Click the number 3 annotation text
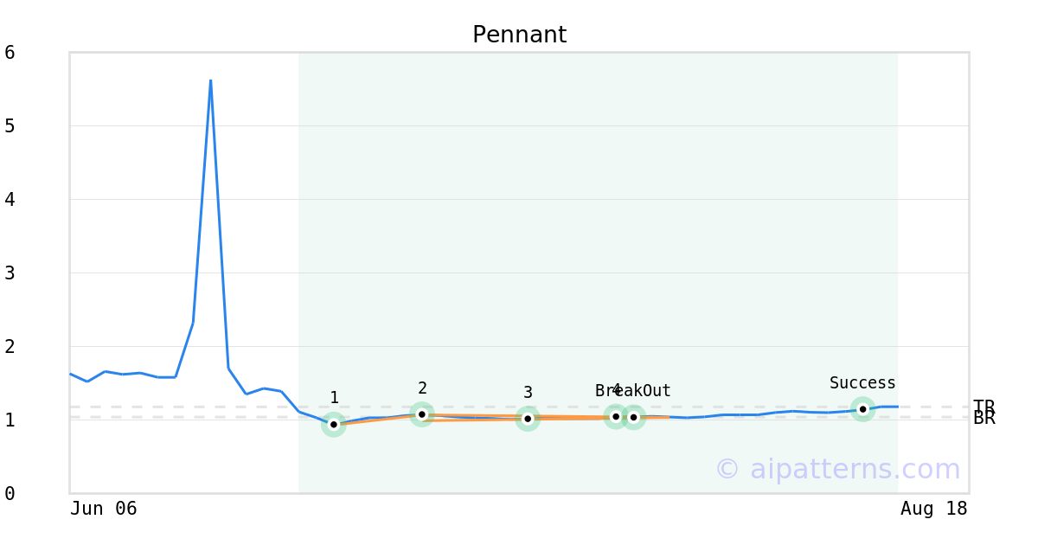This screenshot has width=1038, height=545. click(x=528, y=393)
